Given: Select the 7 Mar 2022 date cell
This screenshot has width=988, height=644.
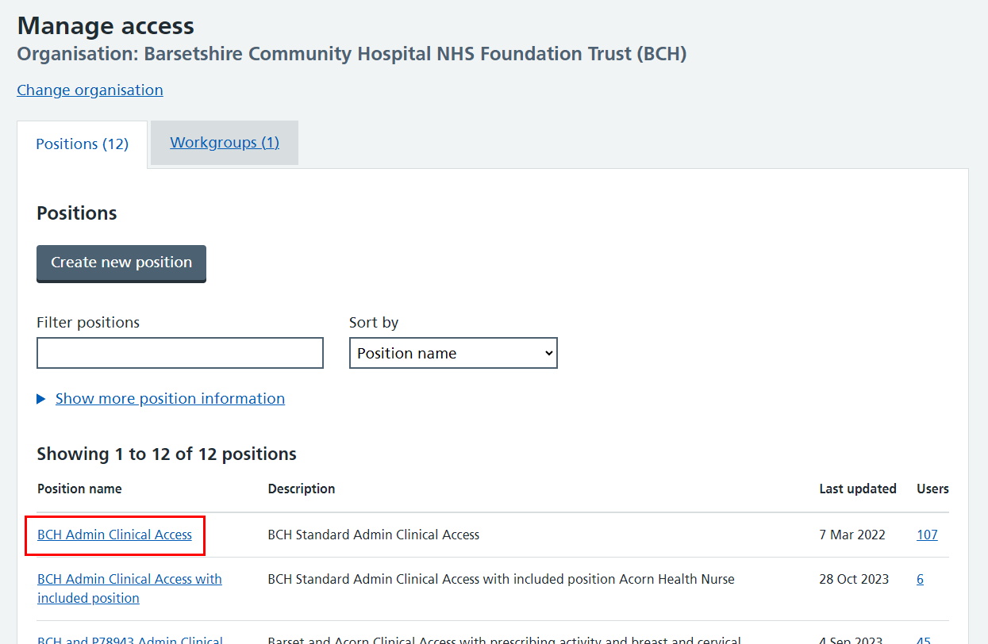Looking at the screenshot, I should point(852,535).
